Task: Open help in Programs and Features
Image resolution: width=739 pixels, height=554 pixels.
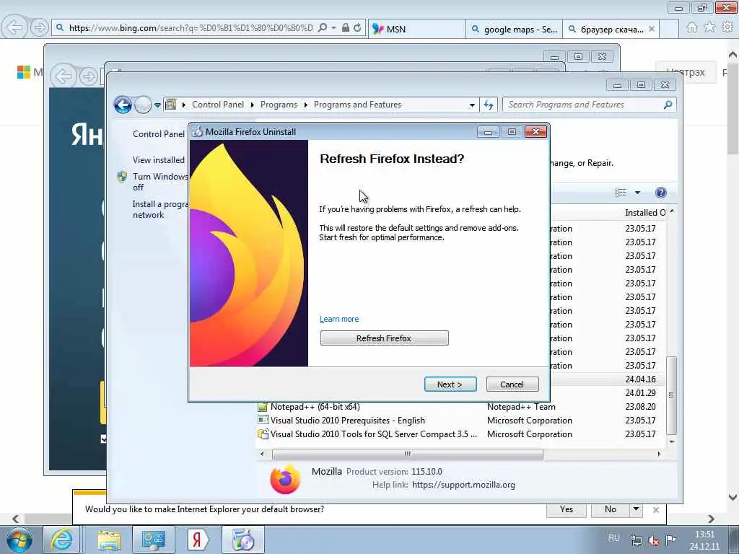Action: [661, 192]
